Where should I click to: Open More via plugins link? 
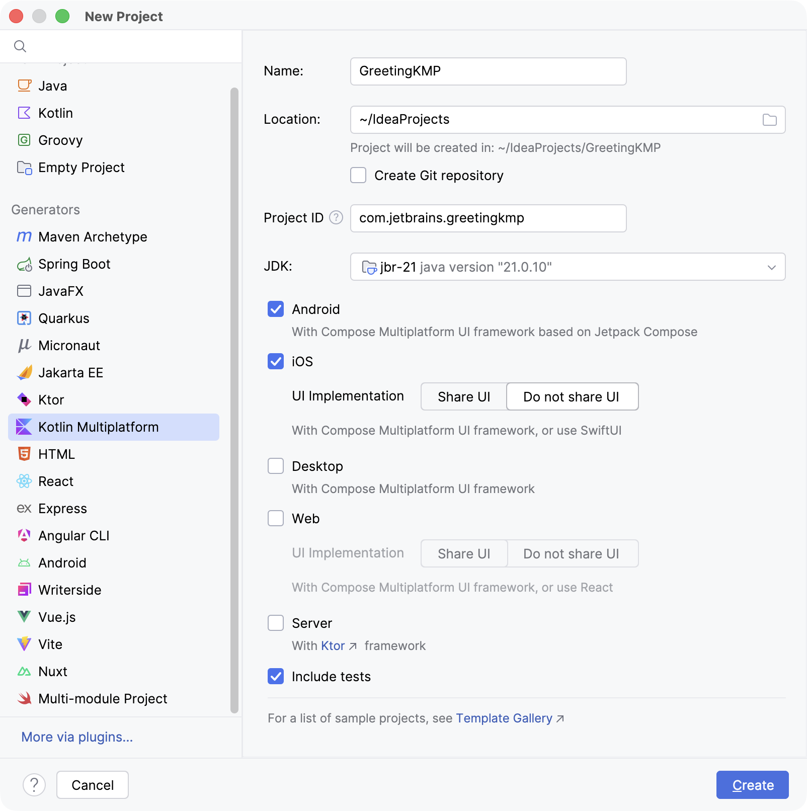coord(77,737)
